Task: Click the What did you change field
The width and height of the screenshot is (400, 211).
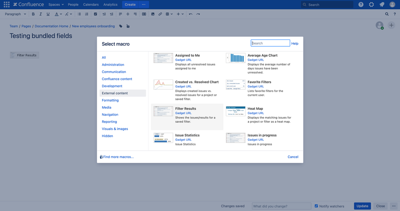Action: 281,206
